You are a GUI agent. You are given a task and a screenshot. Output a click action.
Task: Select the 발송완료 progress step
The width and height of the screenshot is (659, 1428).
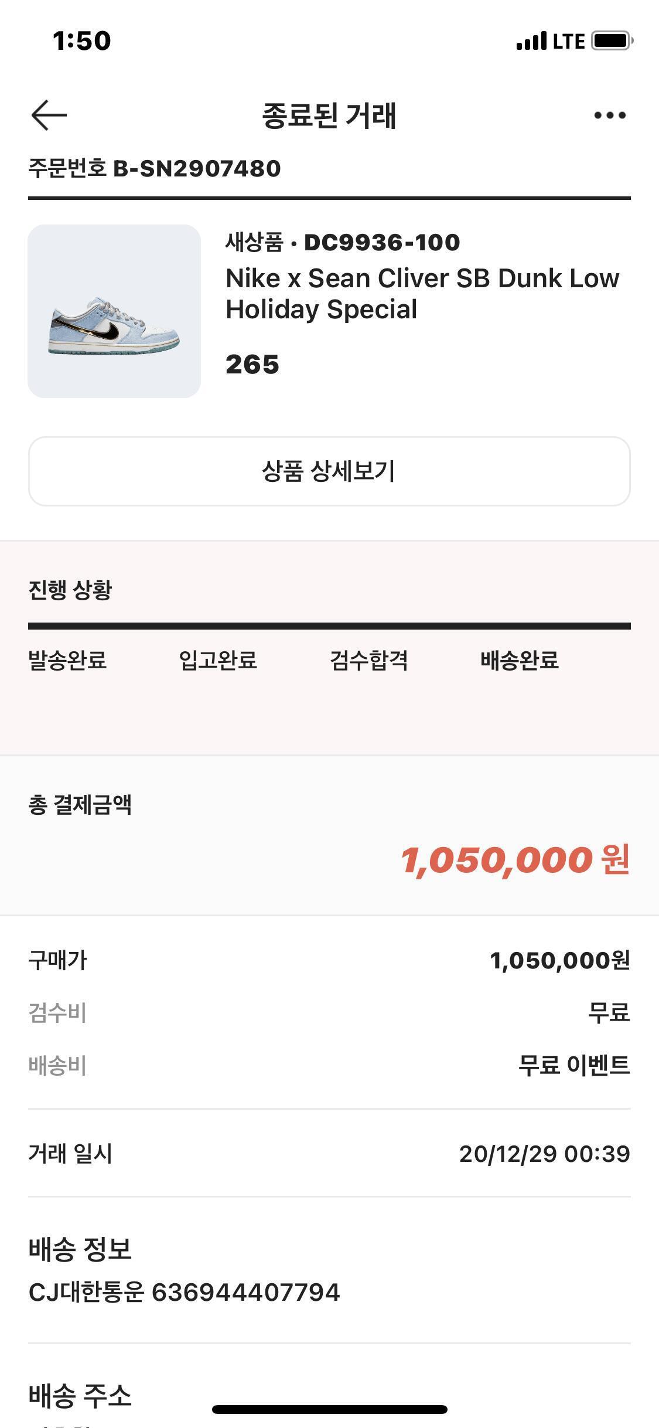(67, 661)
